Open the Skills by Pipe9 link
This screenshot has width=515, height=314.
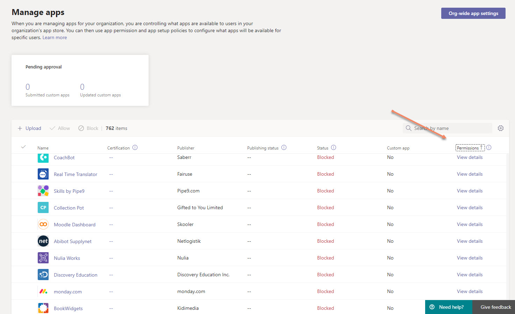[69, 191]
